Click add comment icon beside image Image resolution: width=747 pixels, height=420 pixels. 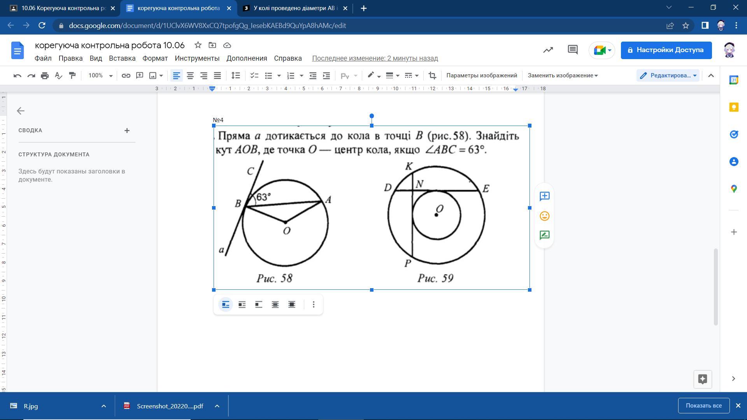point(544,196)
